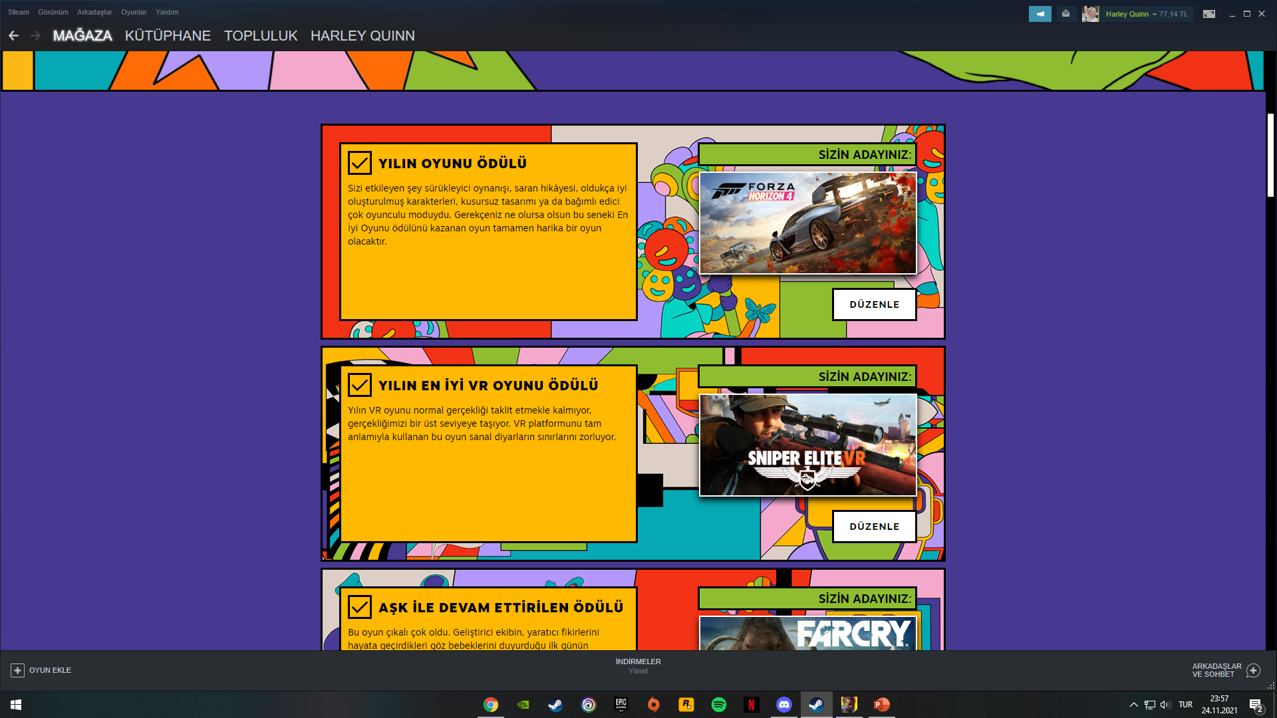
Task: Open the taskbar clock and date
Action: pos(1219,705)
